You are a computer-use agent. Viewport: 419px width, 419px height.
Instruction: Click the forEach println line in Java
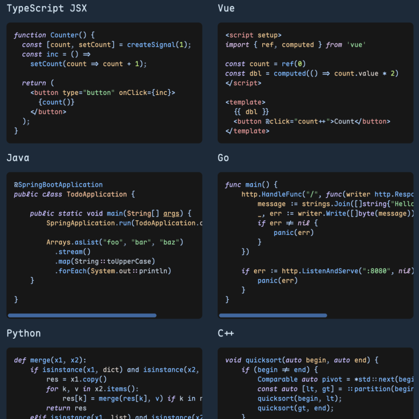coord(113,271)
